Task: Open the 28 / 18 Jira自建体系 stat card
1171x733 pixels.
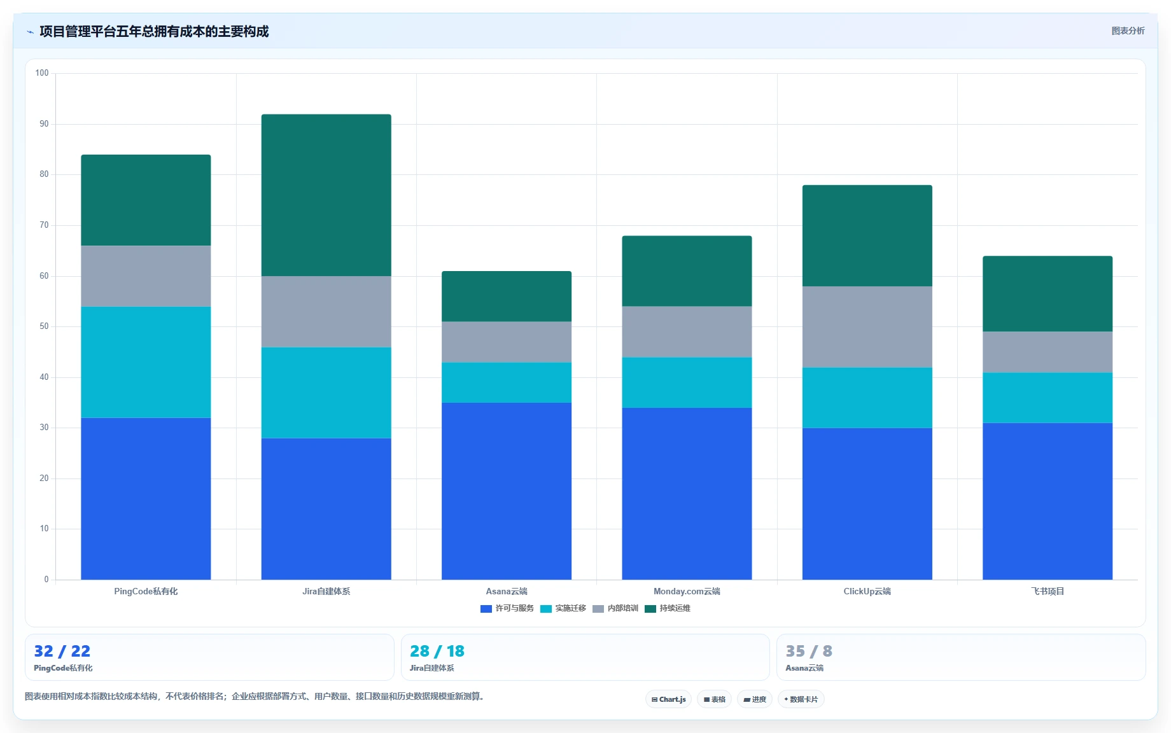Action: tap(585, 657)
